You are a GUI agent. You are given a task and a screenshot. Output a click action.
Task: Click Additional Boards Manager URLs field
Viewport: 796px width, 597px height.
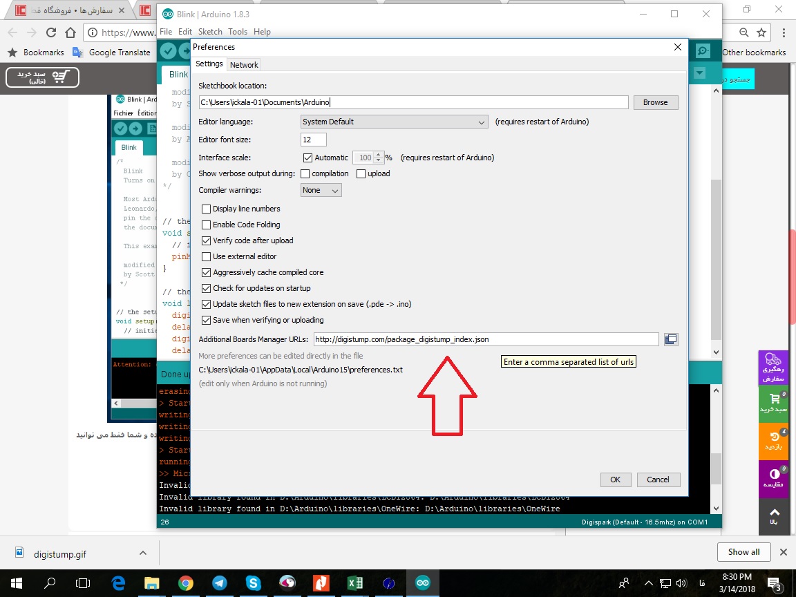pos(486,339)
